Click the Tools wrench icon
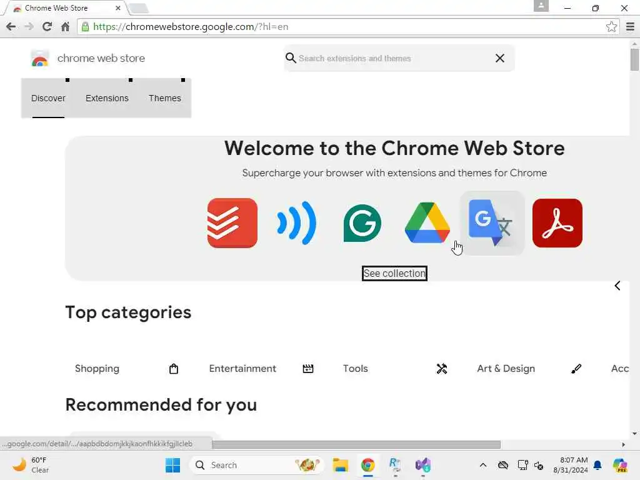 442,369
